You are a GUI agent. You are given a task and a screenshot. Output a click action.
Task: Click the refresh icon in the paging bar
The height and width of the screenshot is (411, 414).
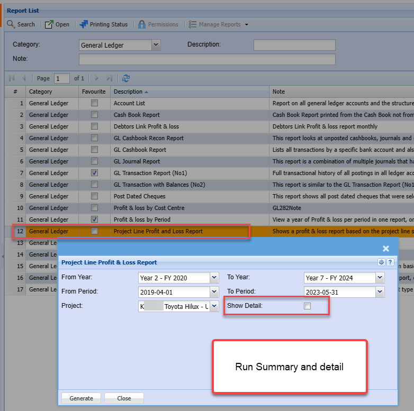coord(126,78)
